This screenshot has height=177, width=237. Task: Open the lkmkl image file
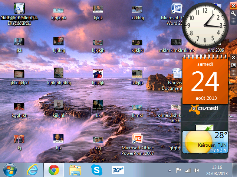137,108
